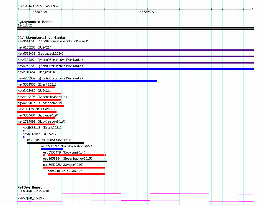Screen dimensions: 262x205
Task: Open variant nsv4748145 (Quan2021)
Action: coord(66,171)
